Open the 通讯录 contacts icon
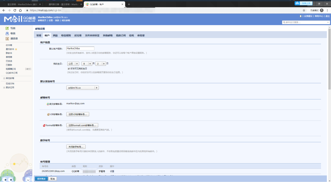Viewport: 331px width, 182px height. (7, 38)
